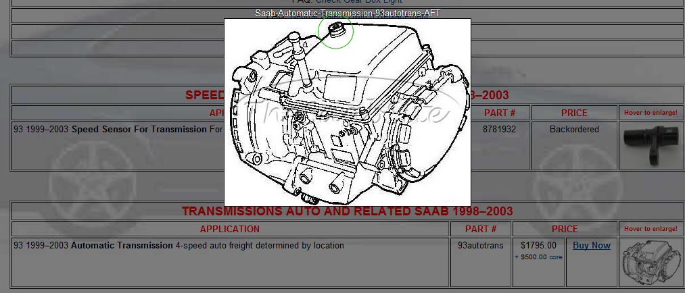Click the core charge link
Viewport: 685px width, 293px height.
click(x=556, y=257)
